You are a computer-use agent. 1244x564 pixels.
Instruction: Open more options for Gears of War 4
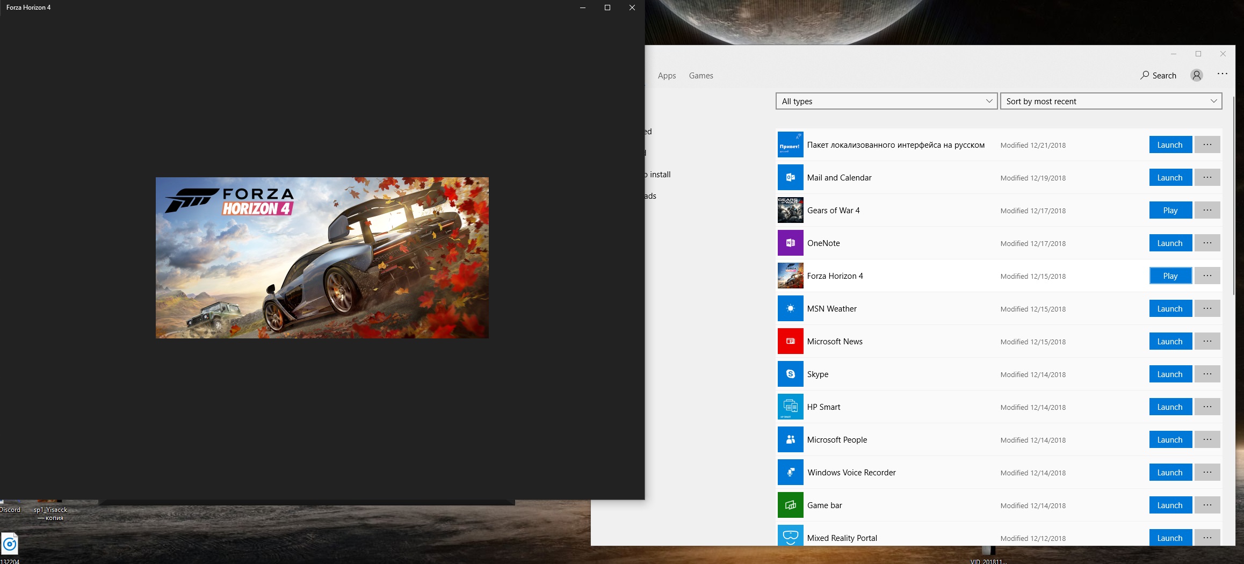point(1207,211)
